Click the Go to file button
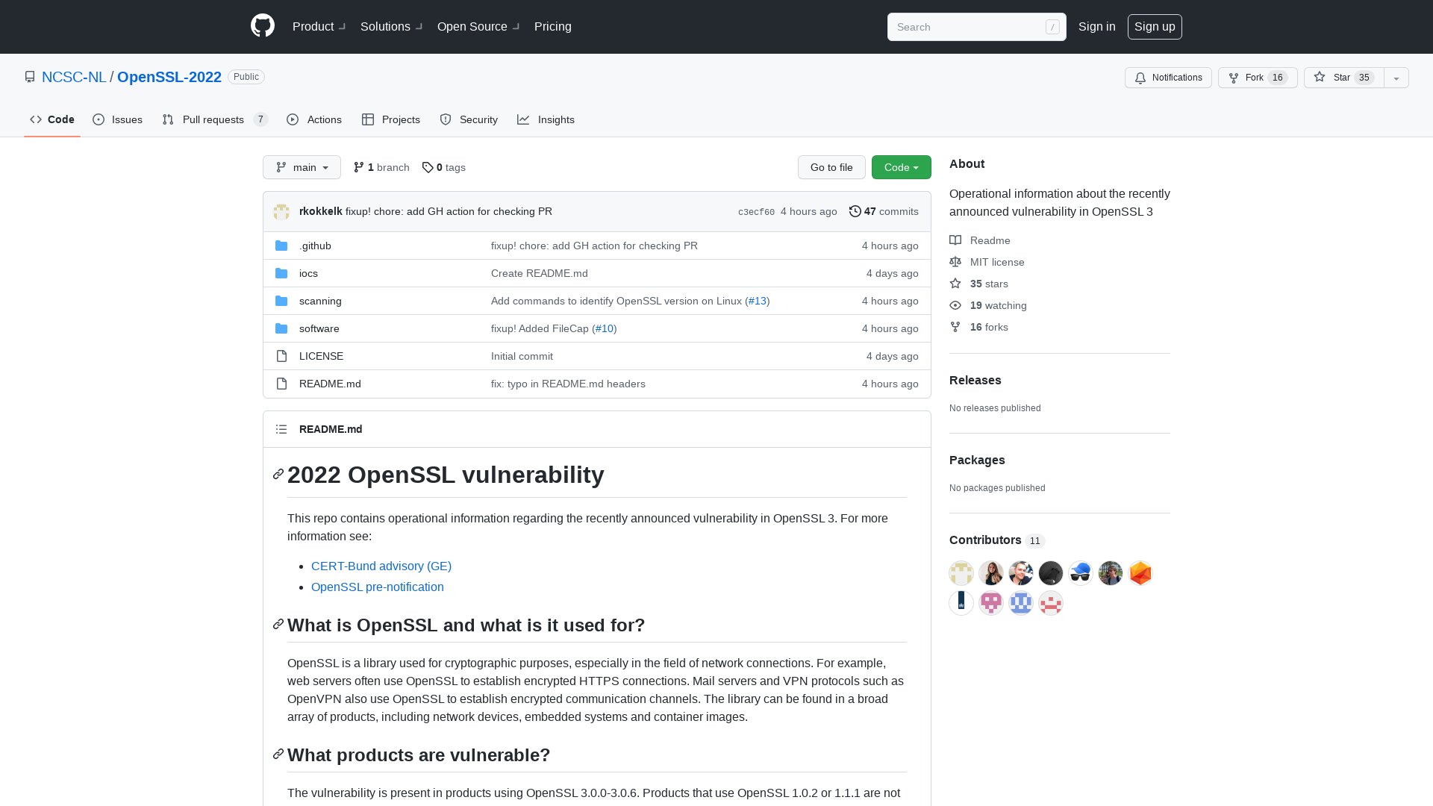1433x806 pixels. coord(831,167)
